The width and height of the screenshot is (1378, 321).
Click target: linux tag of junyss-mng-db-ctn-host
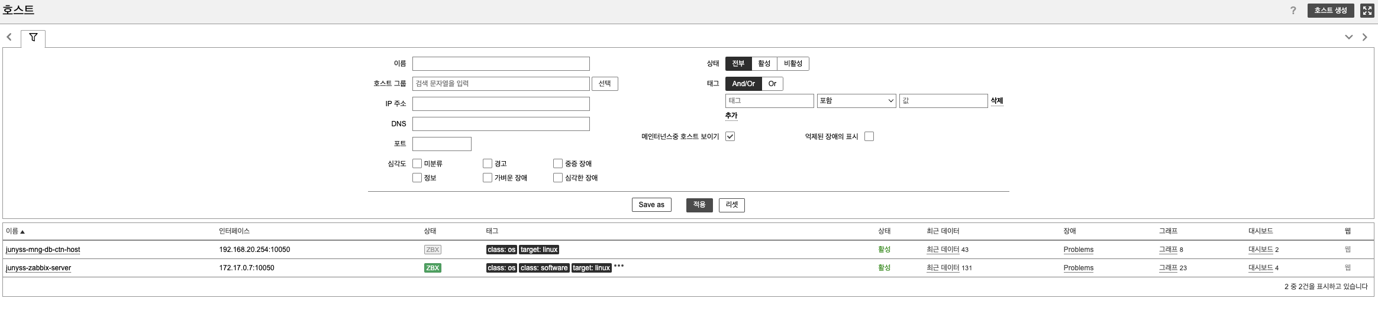coord(539,250)
